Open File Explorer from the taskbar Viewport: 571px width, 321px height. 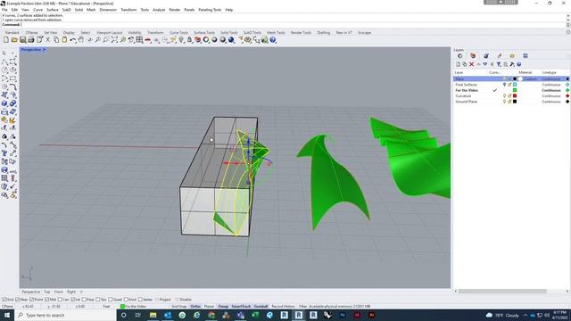tap(153, 315)
